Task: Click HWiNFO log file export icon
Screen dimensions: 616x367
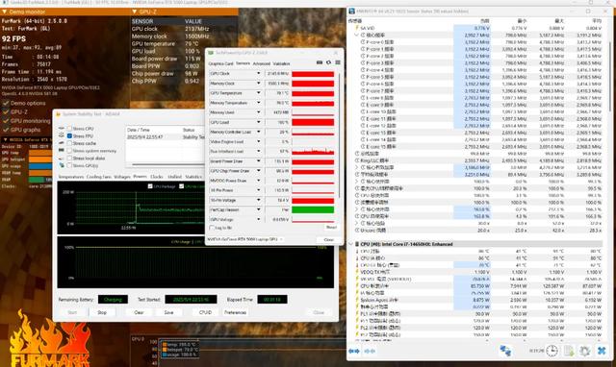Action: click(x=569, y=351)
